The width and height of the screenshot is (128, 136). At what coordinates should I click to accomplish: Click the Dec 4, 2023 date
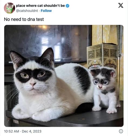32,131
